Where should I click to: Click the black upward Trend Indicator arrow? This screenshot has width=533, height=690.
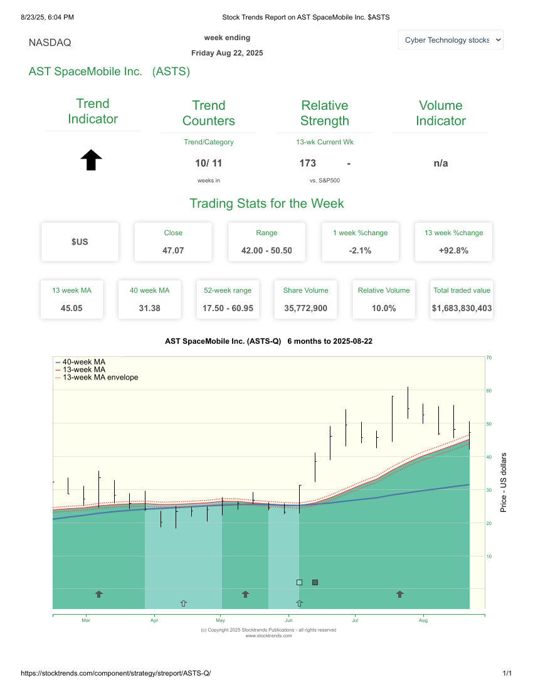click(x=92, y=160)
